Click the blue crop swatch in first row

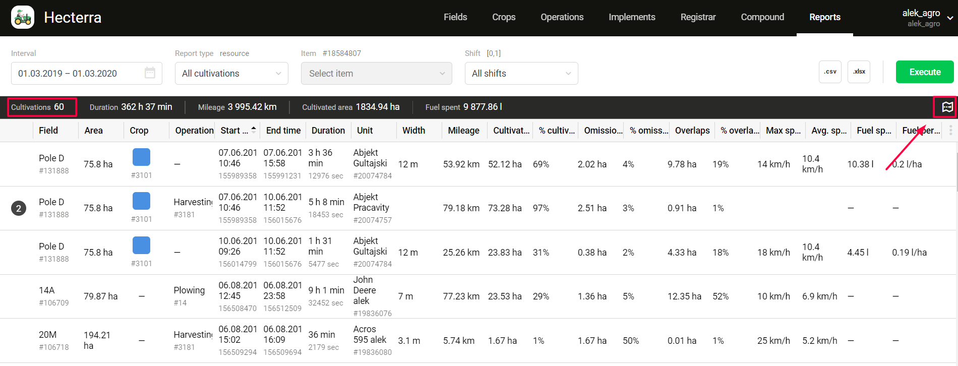(x=141, y=157)
